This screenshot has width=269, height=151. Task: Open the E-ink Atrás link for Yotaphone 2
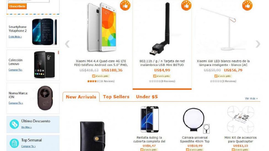[x=15, y=36]
